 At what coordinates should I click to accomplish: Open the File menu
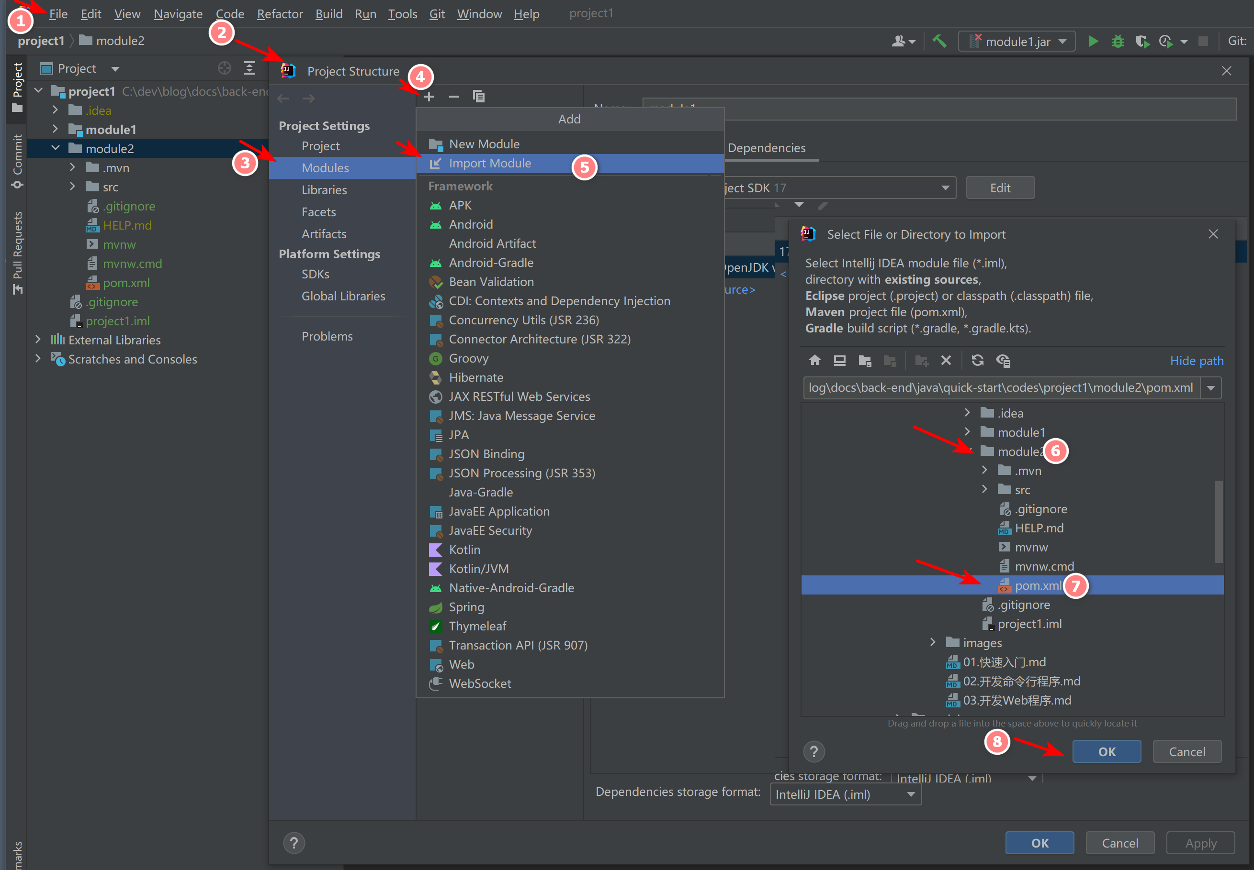coord(58,13)
